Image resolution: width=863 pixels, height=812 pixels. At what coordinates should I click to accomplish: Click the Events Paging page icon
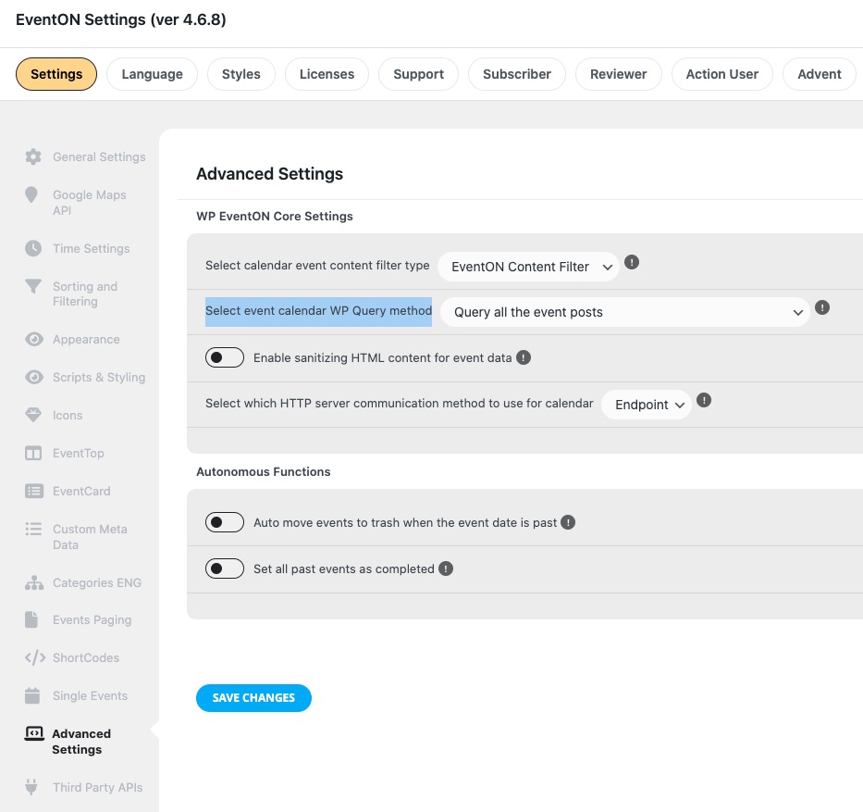coord(31,619)
